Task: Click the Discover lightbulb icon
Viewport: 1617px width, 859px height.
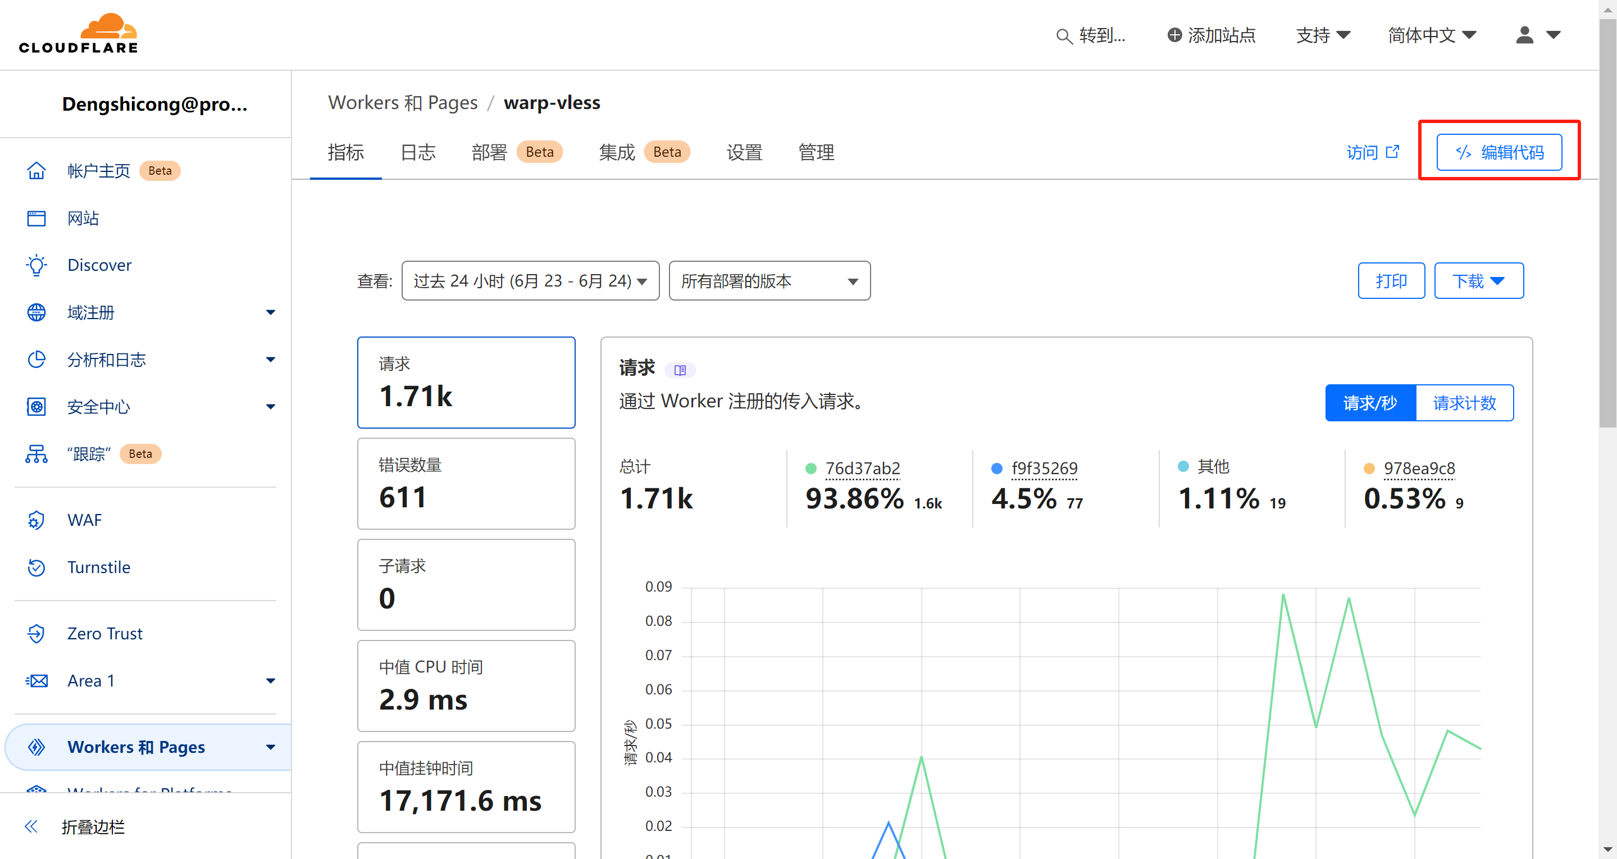Action: pyautogui.click(x=37, y=265)
